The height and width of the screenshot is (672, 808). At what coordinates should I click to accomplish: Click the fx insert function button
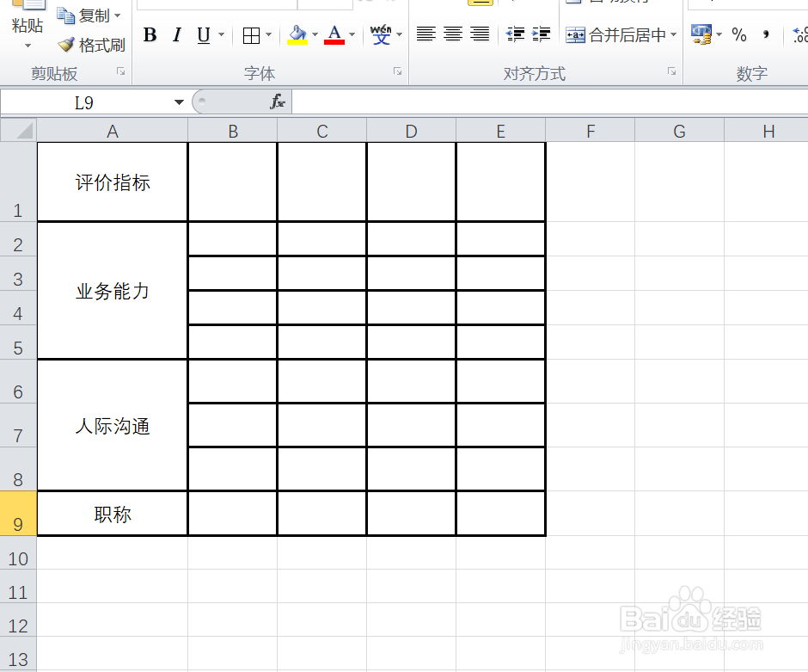(x=278, y=102)
